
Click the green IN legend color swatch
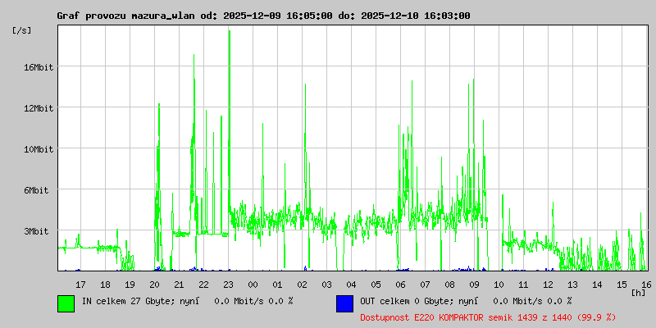[66, 303]
